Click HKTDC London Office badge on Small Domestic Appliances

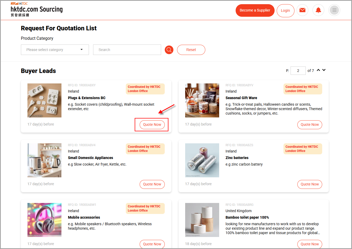click(145, 149)
